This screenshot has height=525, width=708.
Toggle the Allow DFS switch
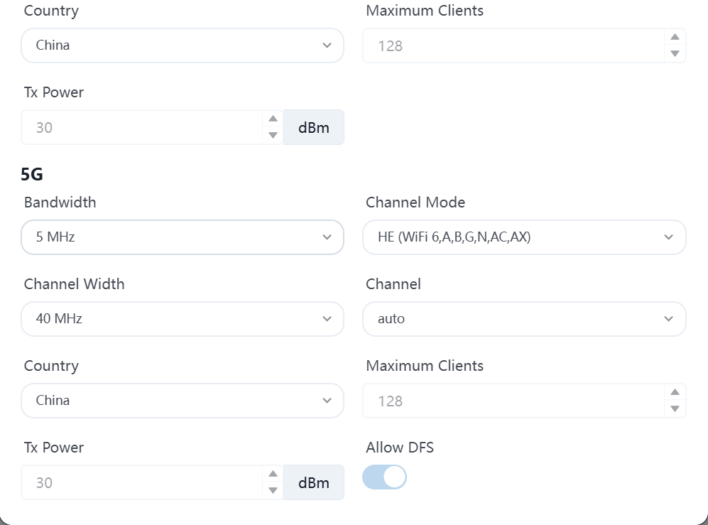pos(384,477)
